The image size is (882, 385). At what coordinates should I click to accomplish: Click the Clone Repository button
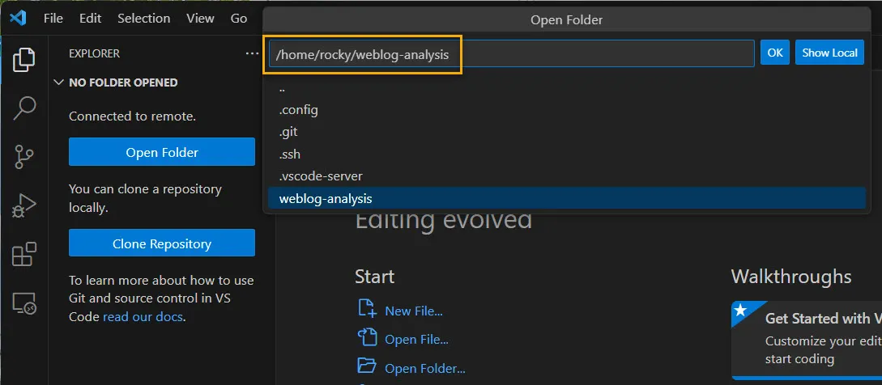pos(162,243)
